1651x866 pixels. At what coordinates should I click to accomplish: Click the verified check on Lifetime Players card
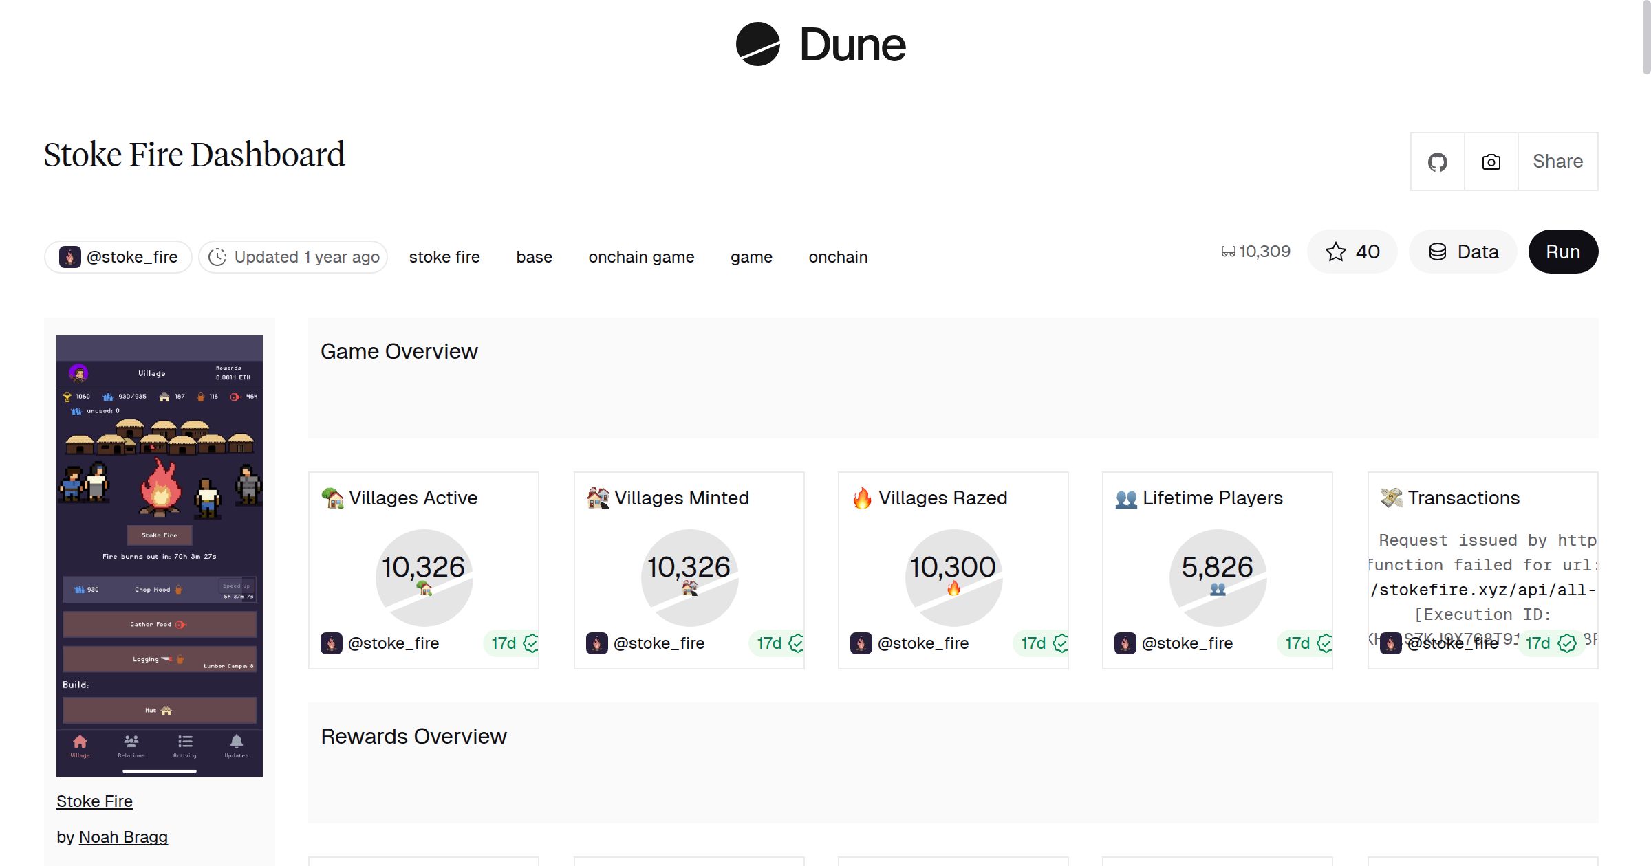[1326, 643]
